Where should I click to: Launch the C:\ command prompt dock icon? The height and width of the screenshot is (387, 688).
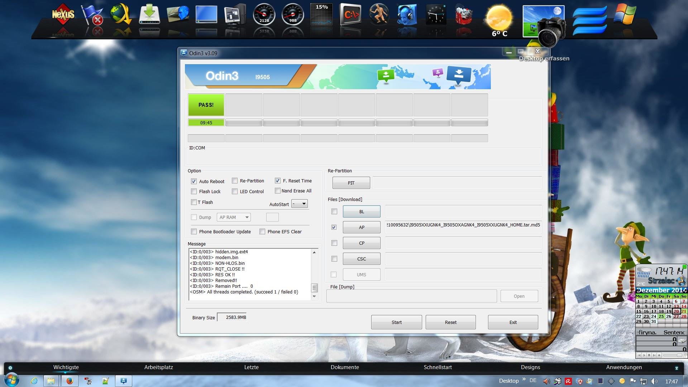[x=350, y=14]
